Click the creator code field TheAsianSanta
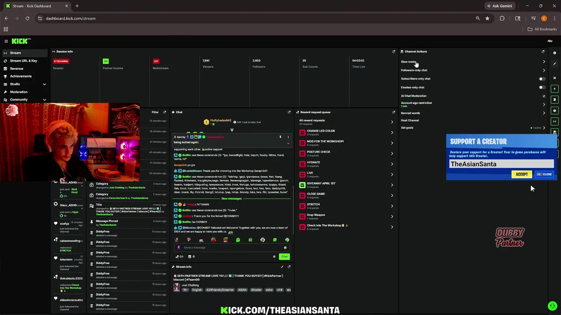This screenshot has height=315, width=561. [501, 164]
